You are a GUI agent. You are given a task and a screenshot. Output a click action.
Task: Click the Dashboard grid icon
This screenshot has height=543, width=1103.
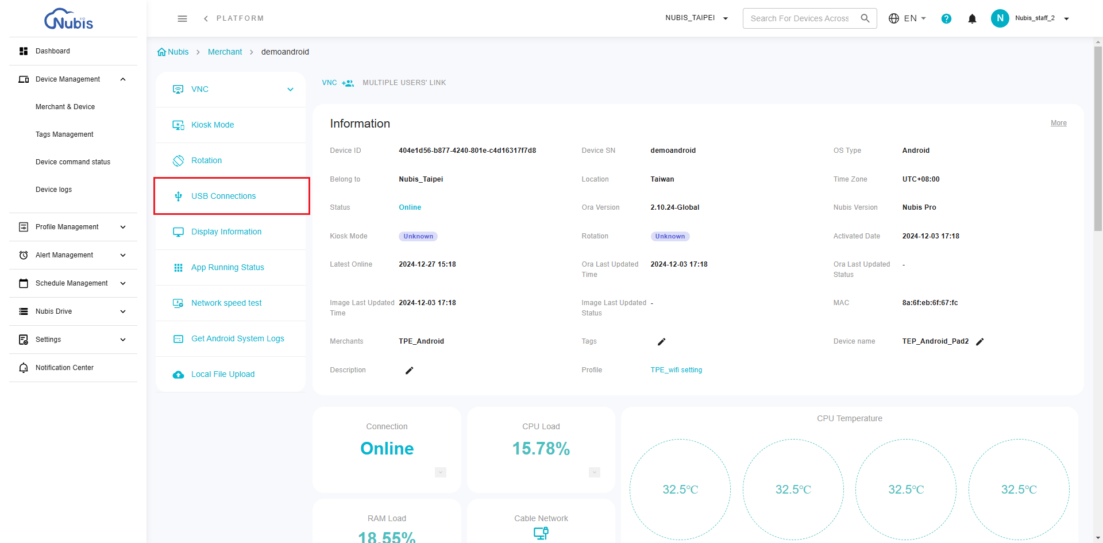pyautogui.click(x=24, y=51)
